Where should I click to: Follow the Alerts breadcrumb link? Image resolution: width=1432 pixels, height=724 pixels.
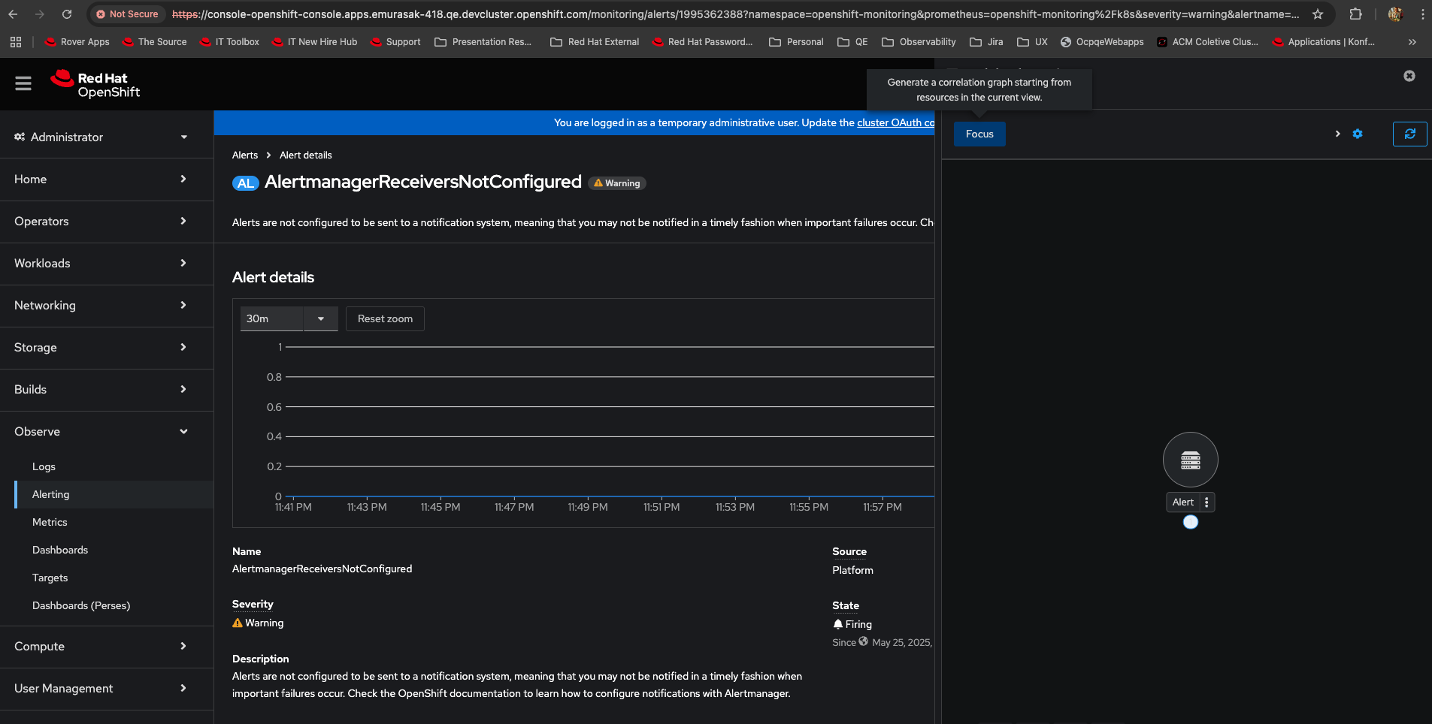coord(245,155)
